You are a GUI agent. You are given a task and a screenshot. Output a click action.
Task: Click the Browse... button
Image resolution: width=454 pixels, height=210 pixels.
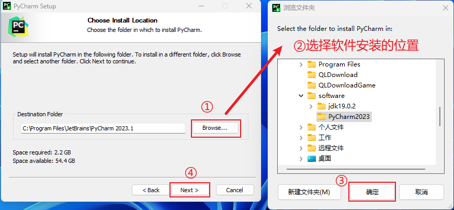tap(215, 128)
